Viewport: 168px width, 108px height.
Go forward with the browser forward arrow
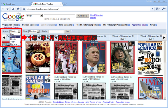point(8,9)
